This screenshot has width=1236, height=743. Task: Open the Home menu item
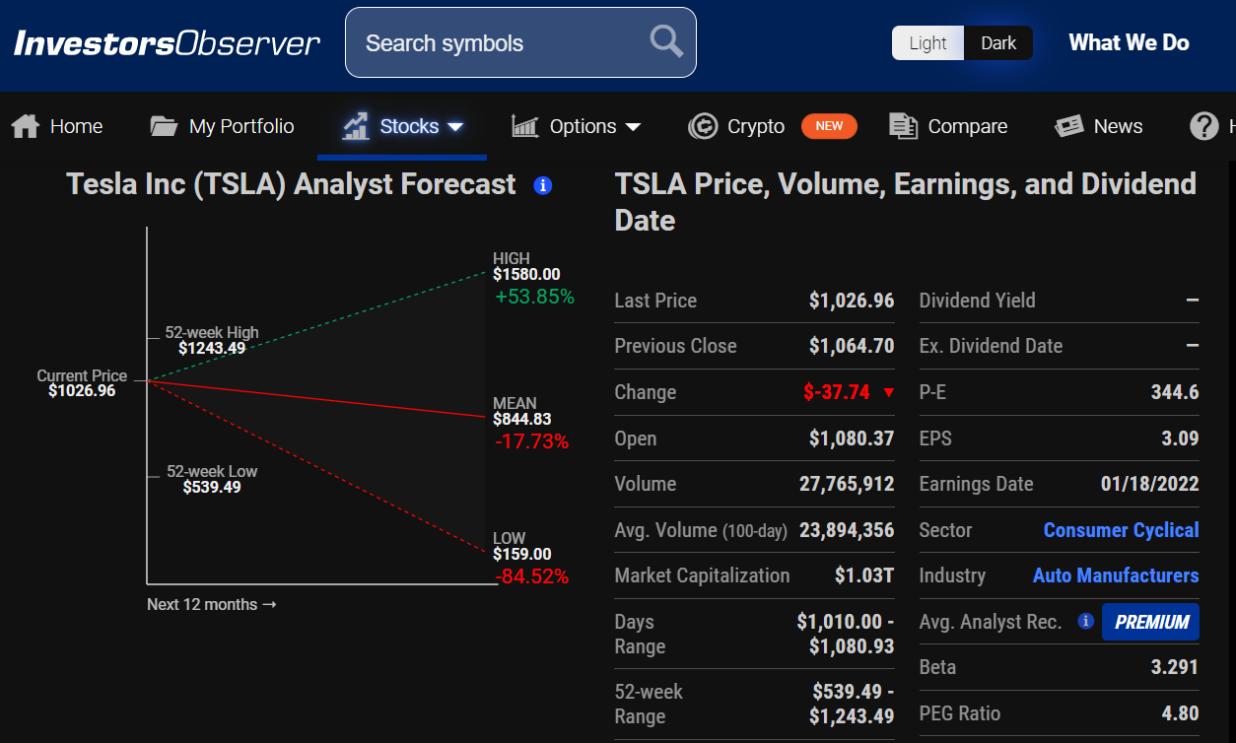pos(77,126)
